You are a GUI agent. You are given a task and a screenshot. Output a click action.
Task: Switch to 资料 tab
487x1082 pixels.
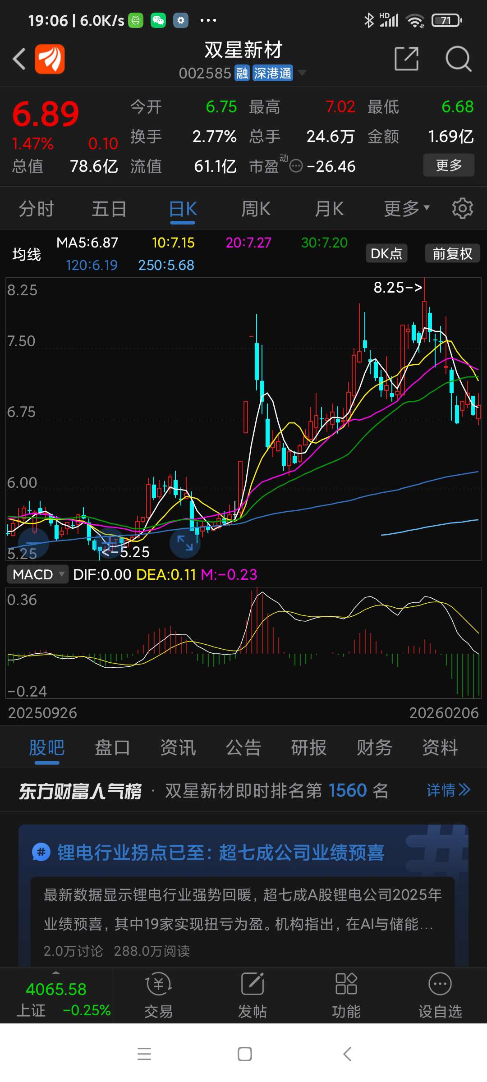440,747
